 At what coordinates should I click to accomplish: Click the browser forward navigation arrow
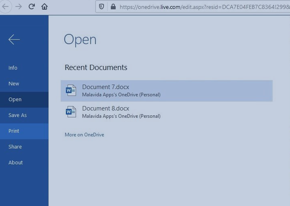(19, 6)
